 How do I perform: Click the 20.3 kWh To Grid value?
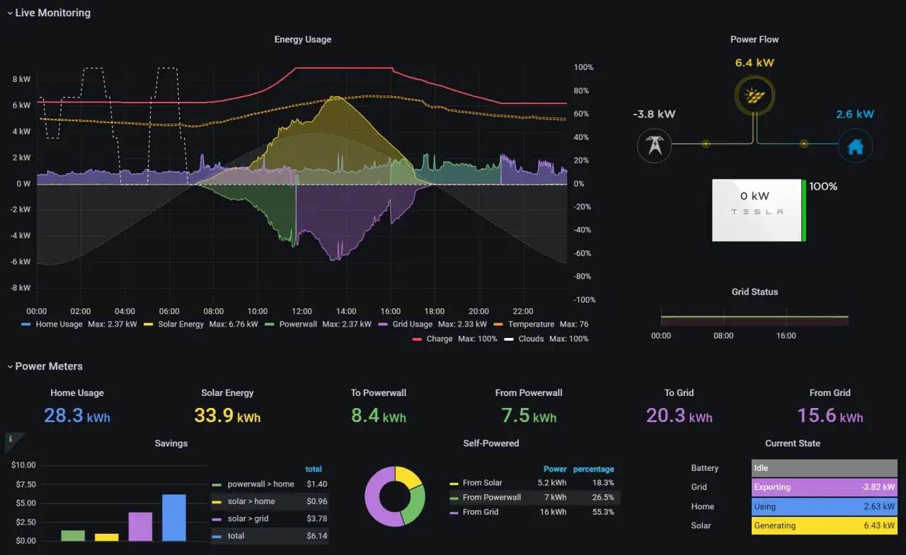[x=679, y=415]
